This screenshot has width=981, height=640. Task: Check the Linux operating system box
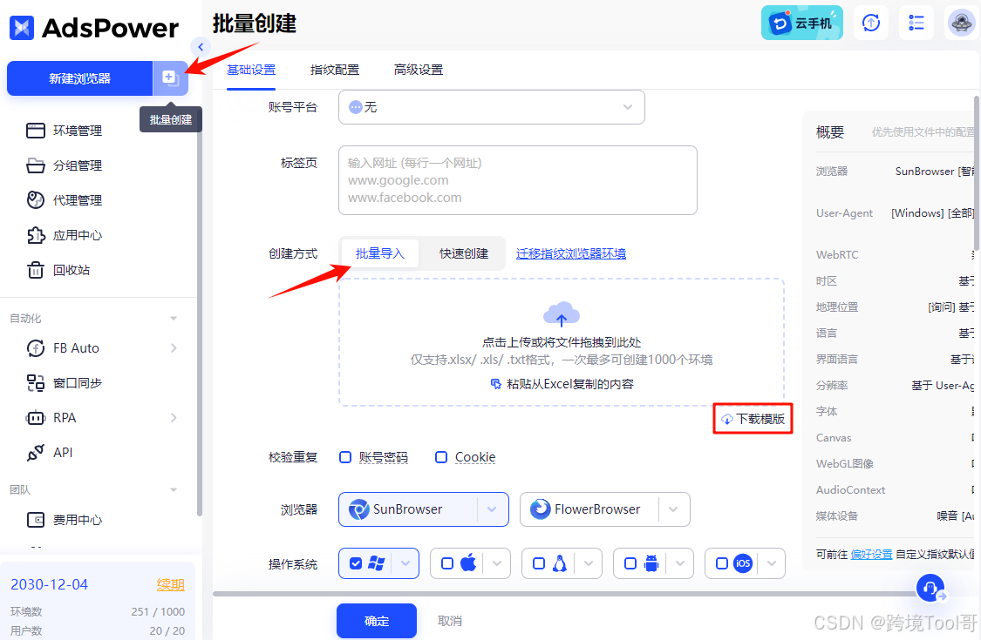539,563
